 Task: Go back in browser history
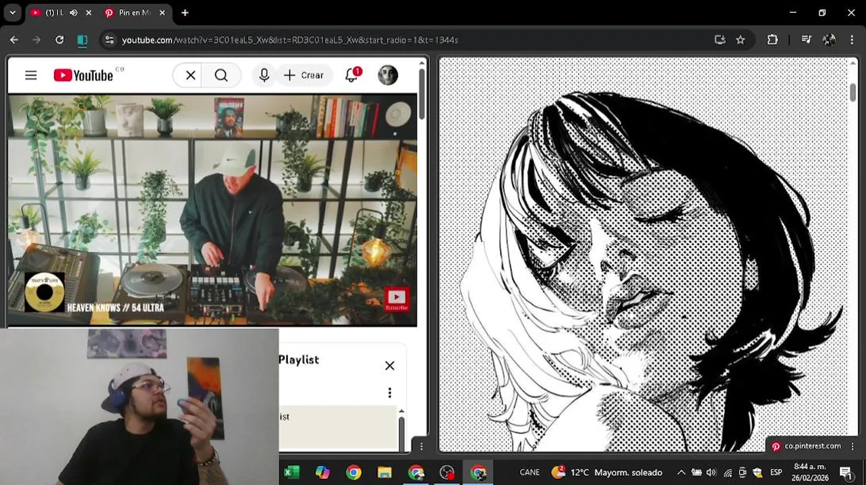pyautogui.click(x=14, y=40)
